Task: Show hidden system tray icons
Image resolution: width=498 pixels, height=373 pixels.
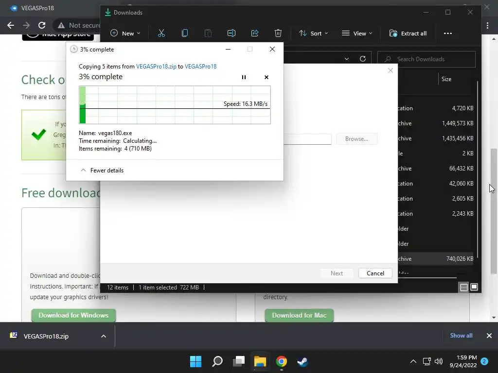Action: [x=413, y=361]
